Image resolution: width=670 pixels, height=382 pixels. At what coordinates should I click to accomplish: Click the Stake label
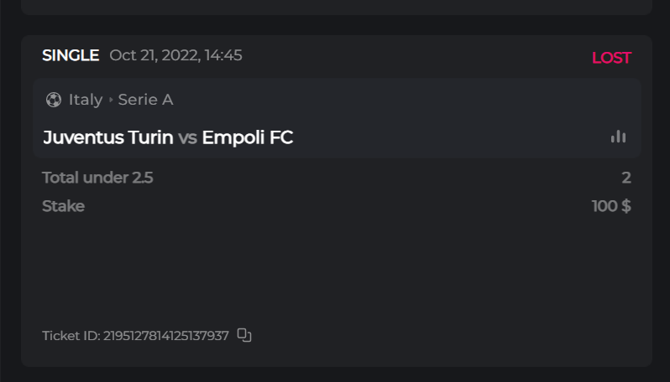pos(63,206)
